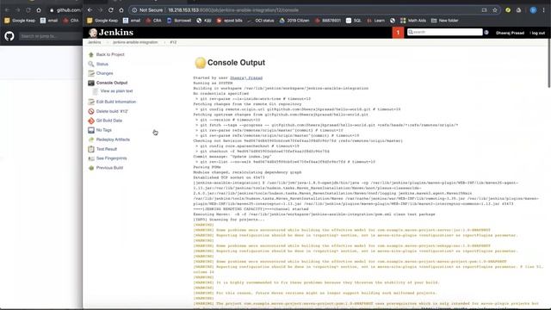Open the Test Result link

[x=107, y=149]
